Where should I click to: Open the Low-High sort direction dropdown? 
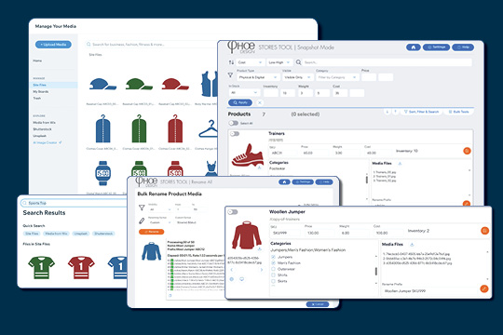[279, 62]
